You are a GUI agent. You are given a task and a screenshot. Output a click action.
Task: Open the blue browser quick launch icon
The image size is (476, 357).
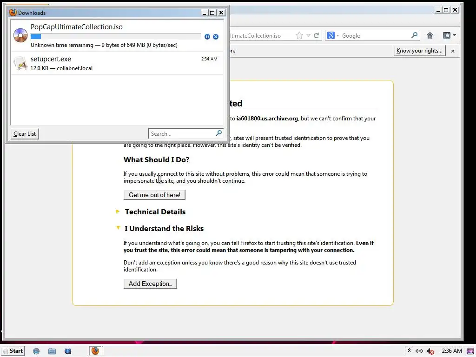click(68, 351)
